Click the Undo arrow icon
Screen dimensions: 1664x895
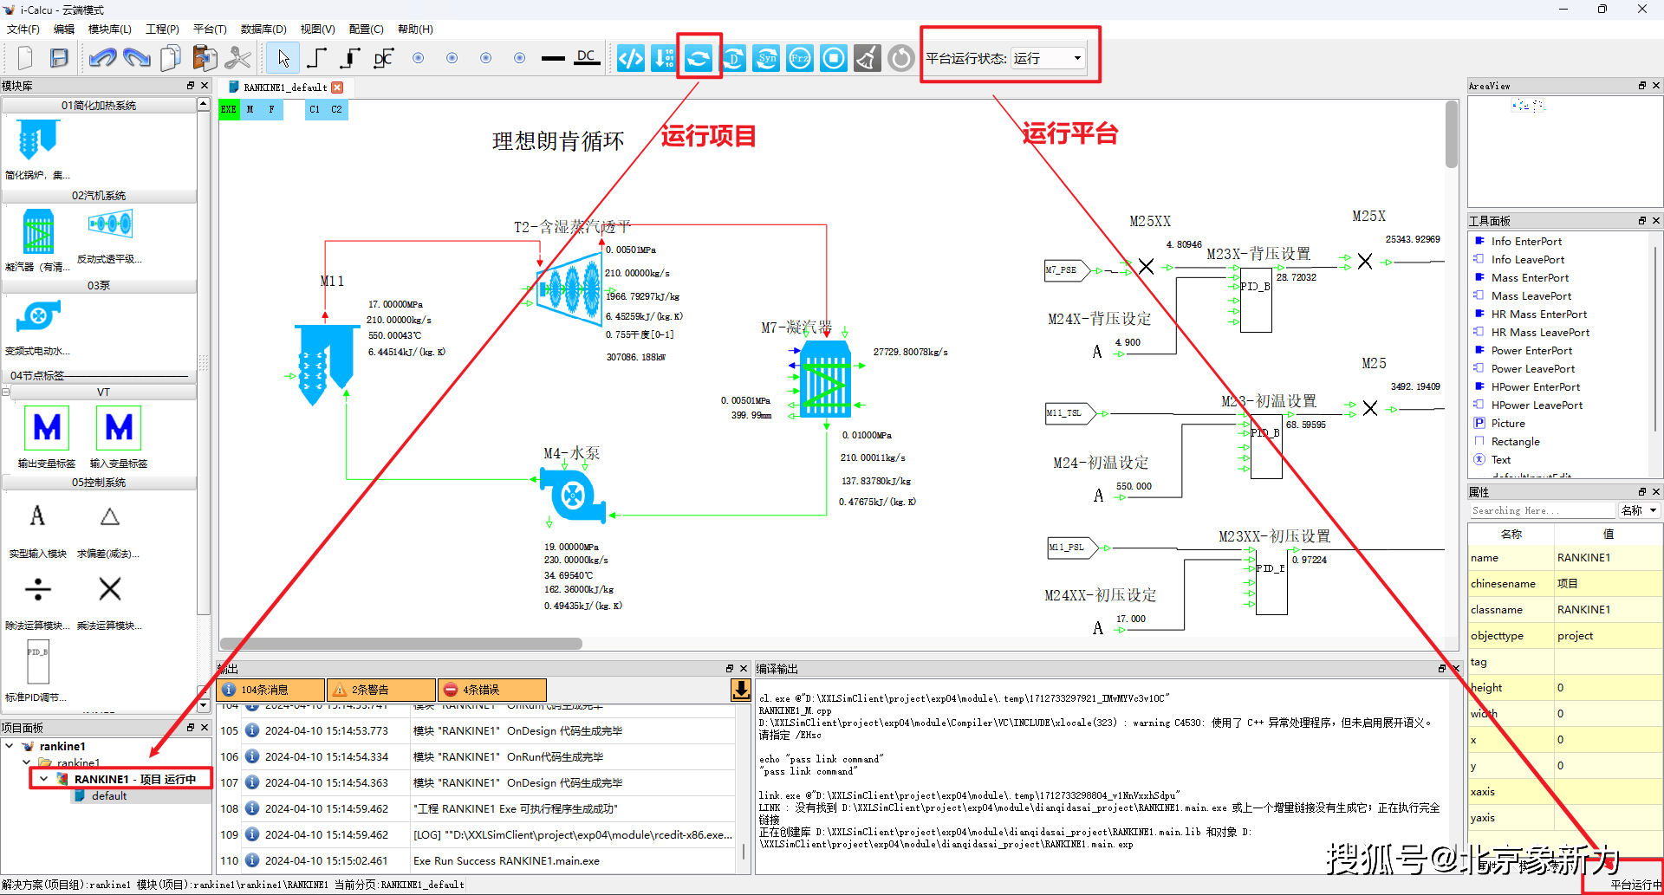102,58
